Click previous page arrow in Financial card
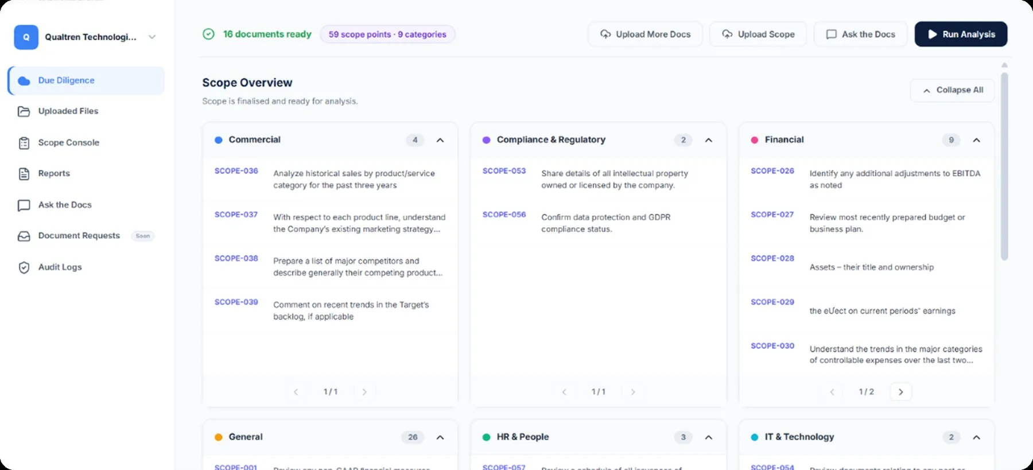This screenshot has height=470, width=1033. pos(832,392)
